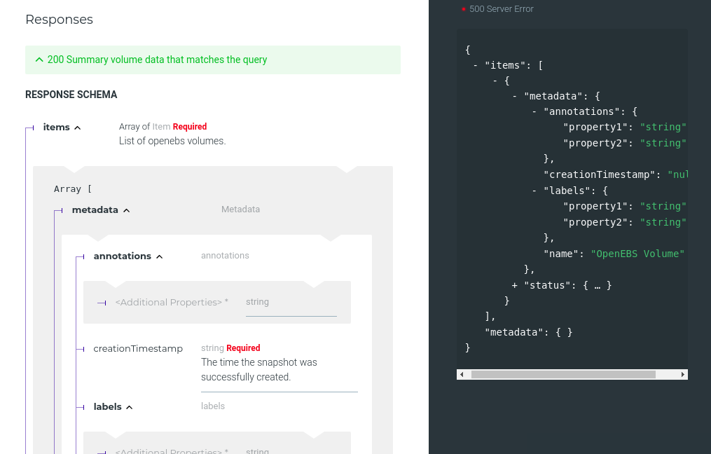Collapse the metadata field chevron
This screenshot has width=711, height=454.
126,209
